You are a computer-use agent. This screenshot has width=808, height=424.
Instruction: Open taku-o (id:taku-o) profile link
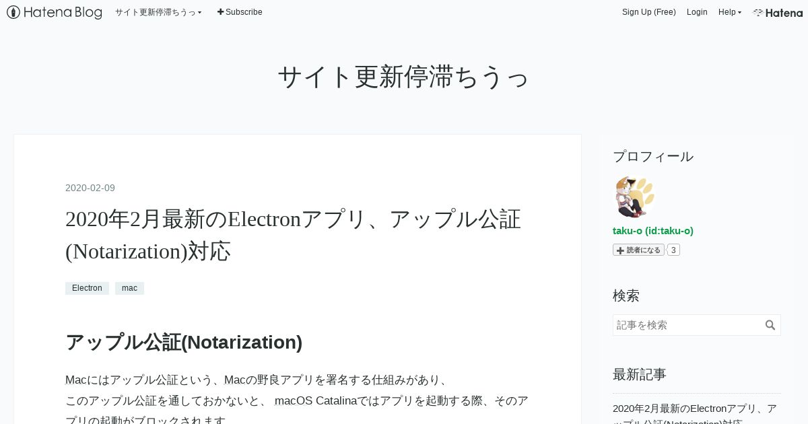click(x=652, y=231)
